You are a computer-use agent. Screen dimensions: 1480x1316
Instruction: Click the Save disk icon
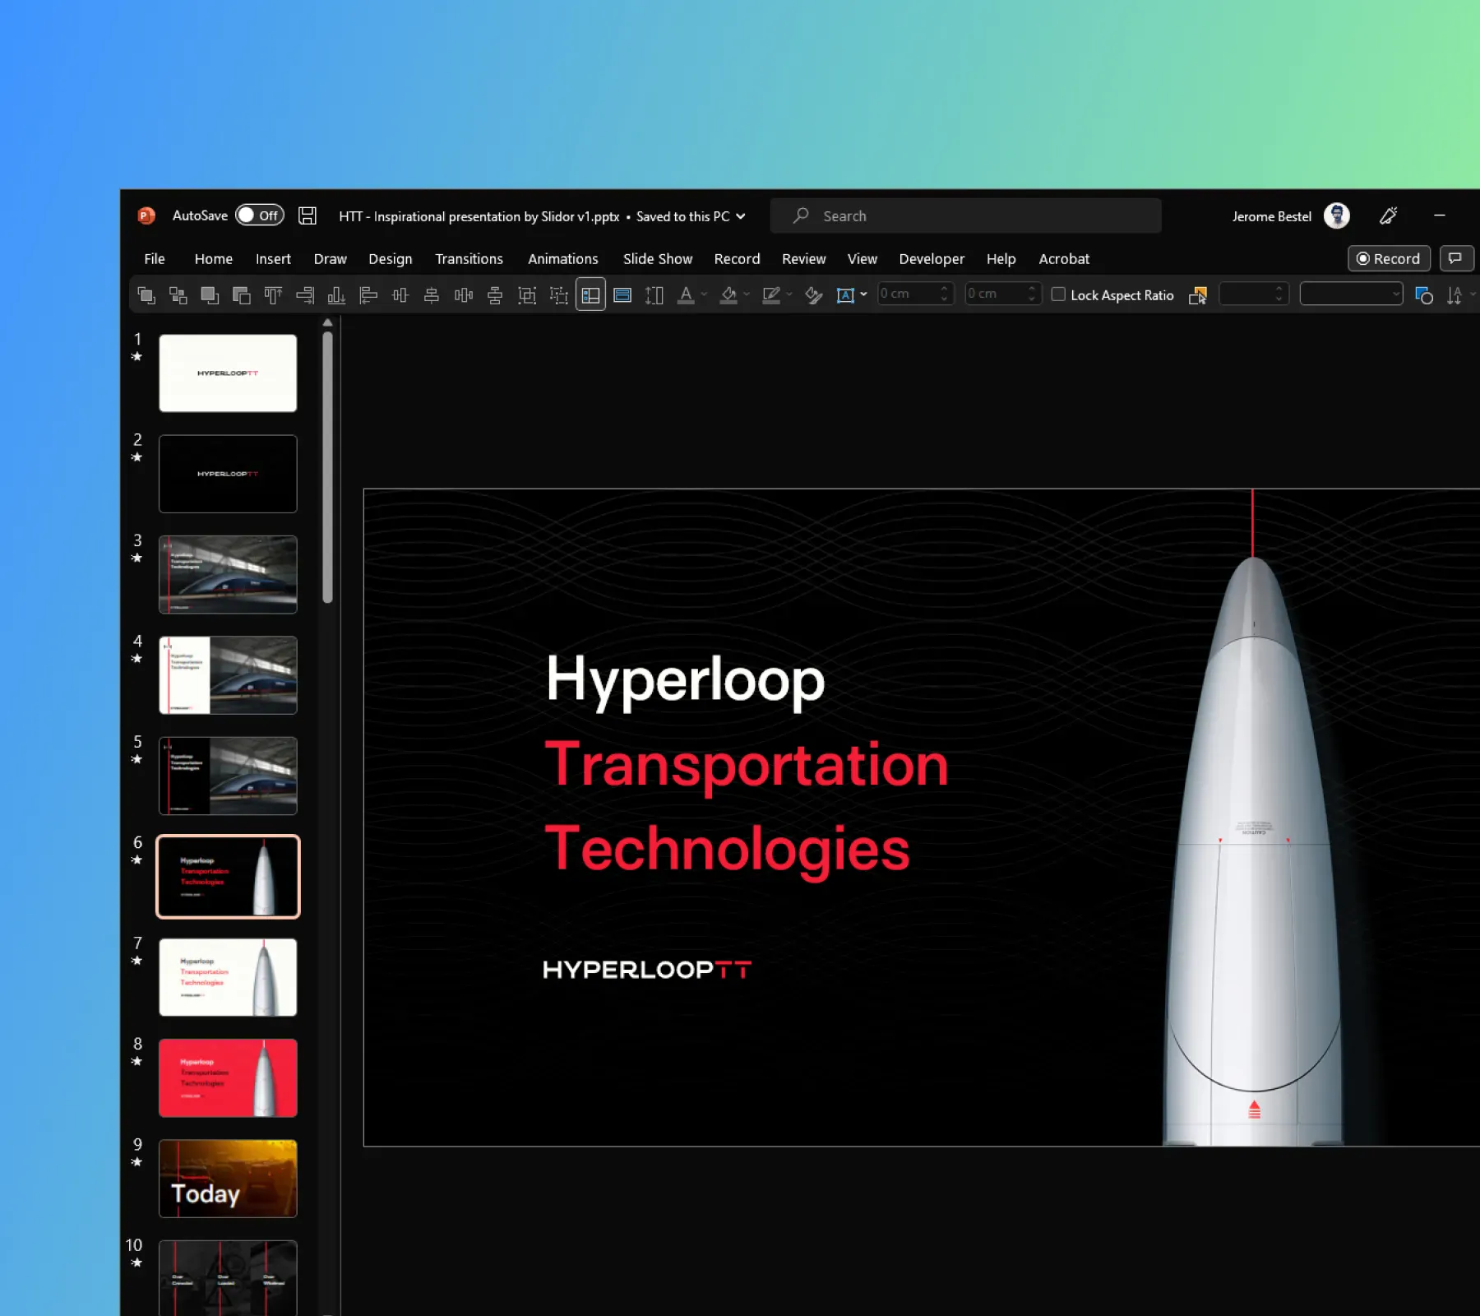click(x=308, y=215)
